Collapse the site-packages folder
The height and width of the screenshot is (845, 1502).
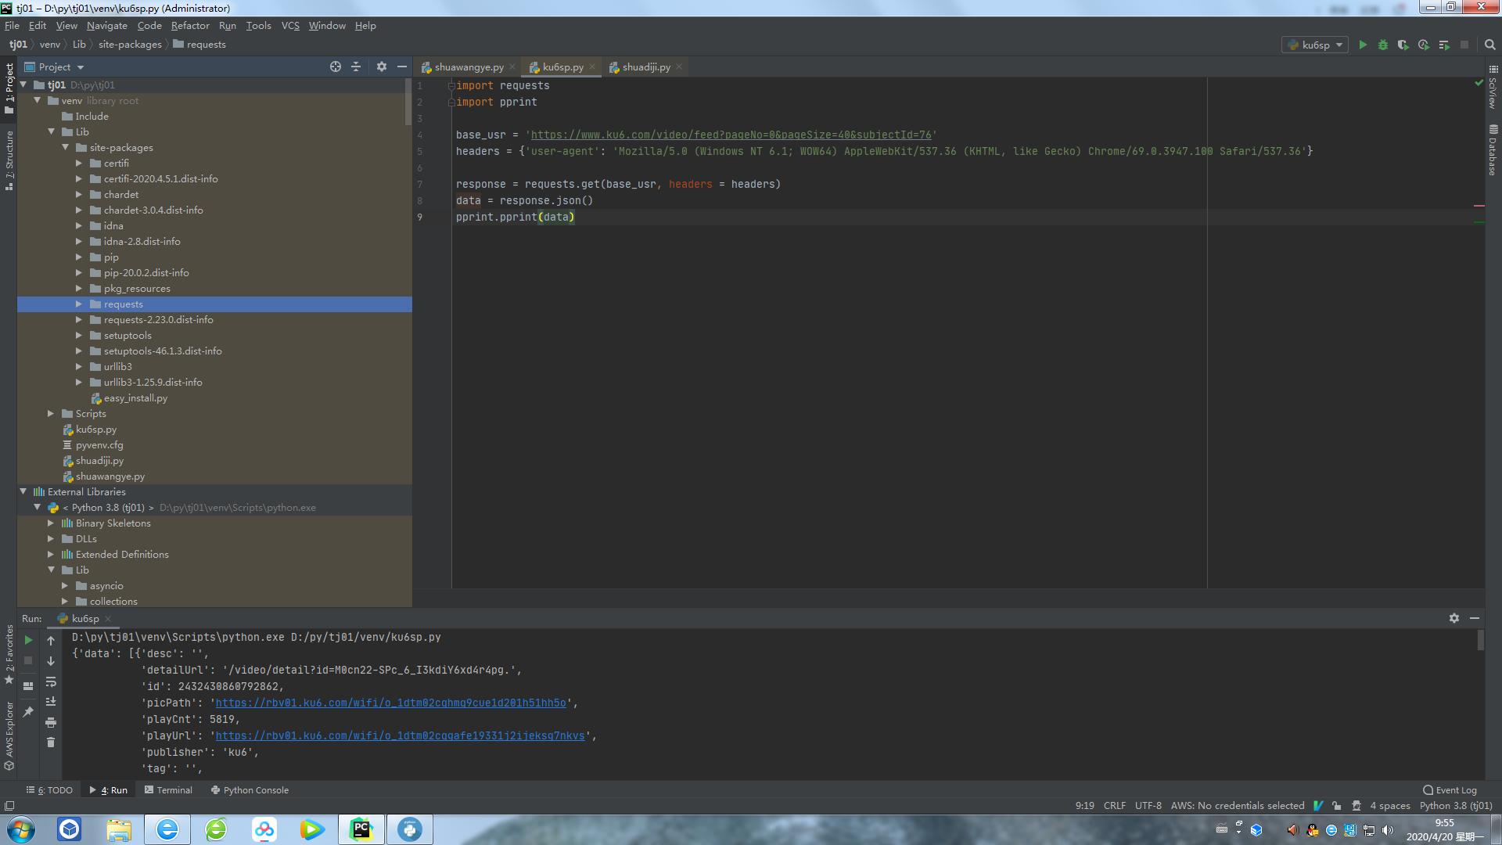click(65, 148)
